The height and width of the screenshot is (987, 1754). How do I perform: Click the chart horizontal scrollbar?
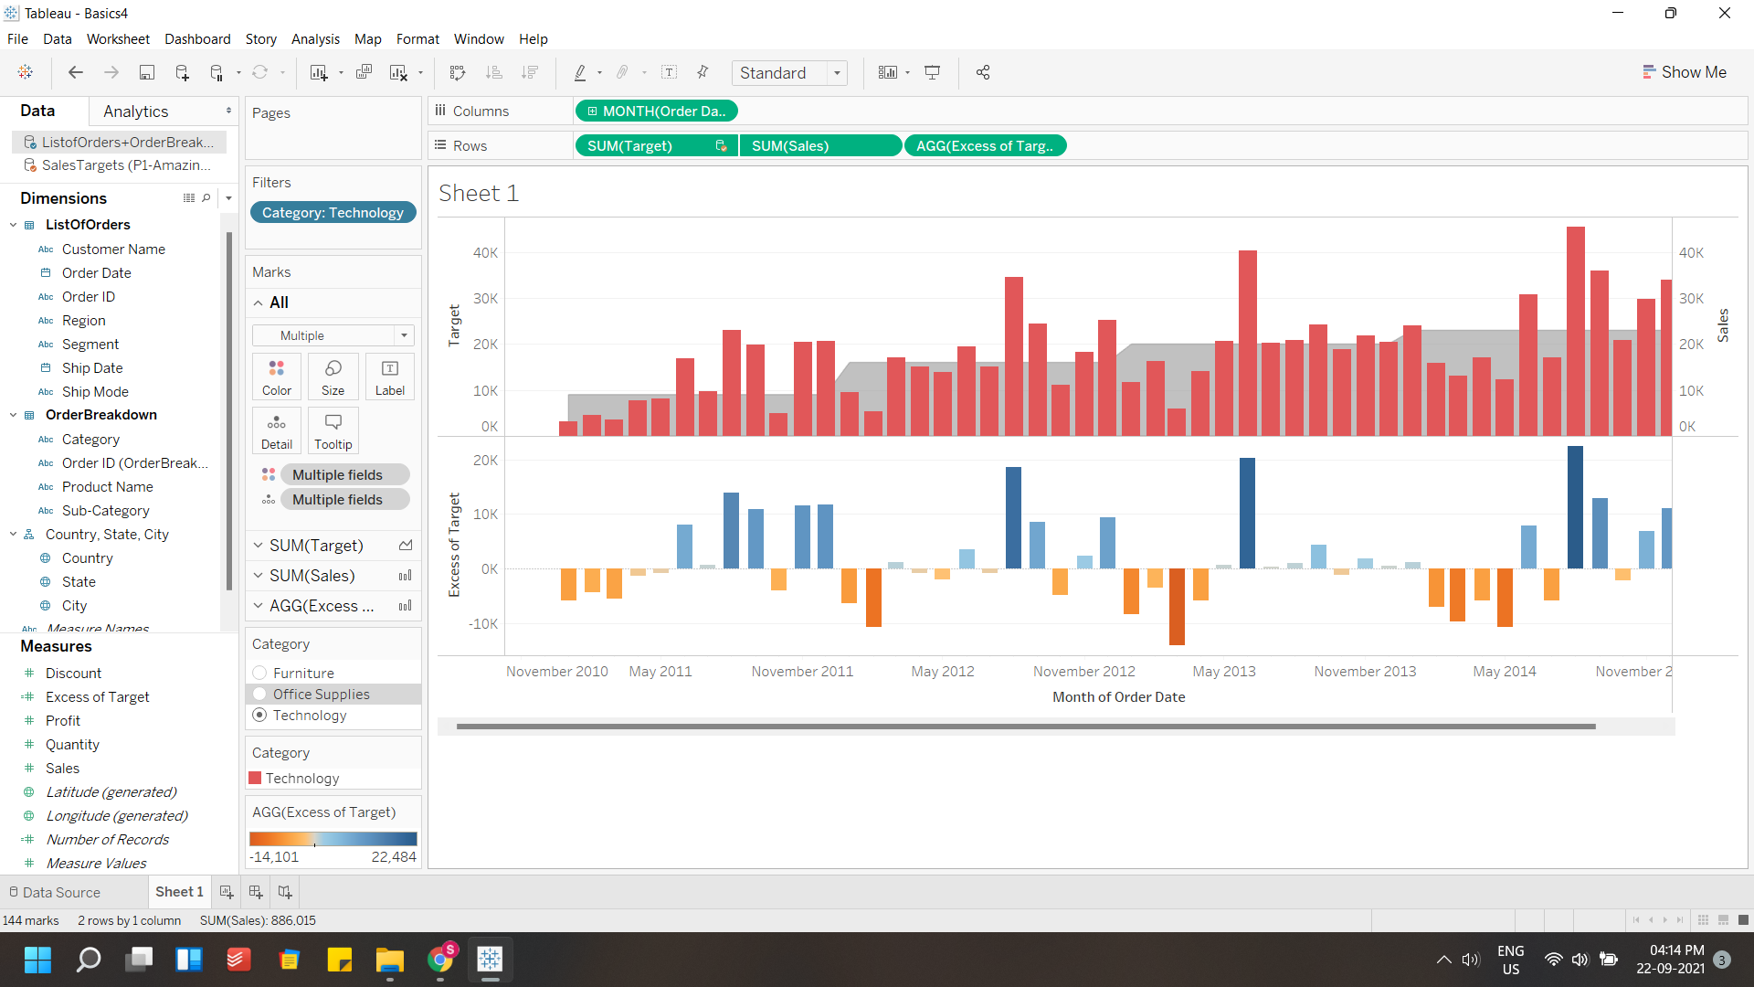[x=1026, y=727]
